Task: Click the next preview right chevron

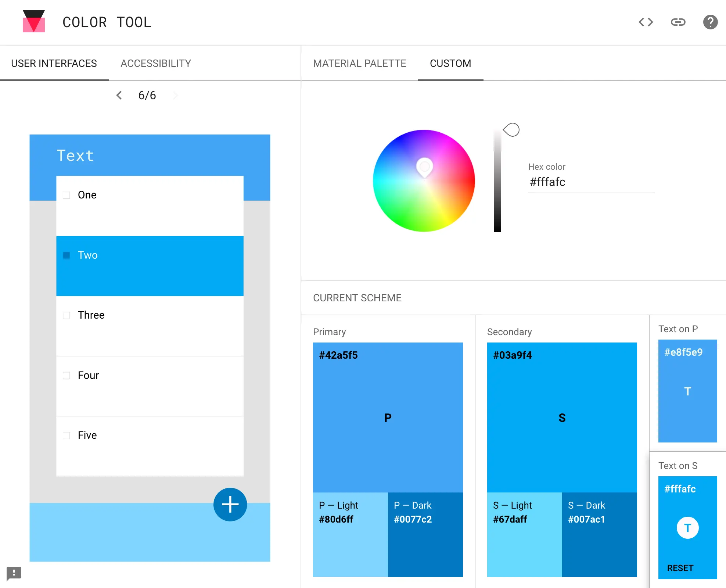Action: pos(175,96)
